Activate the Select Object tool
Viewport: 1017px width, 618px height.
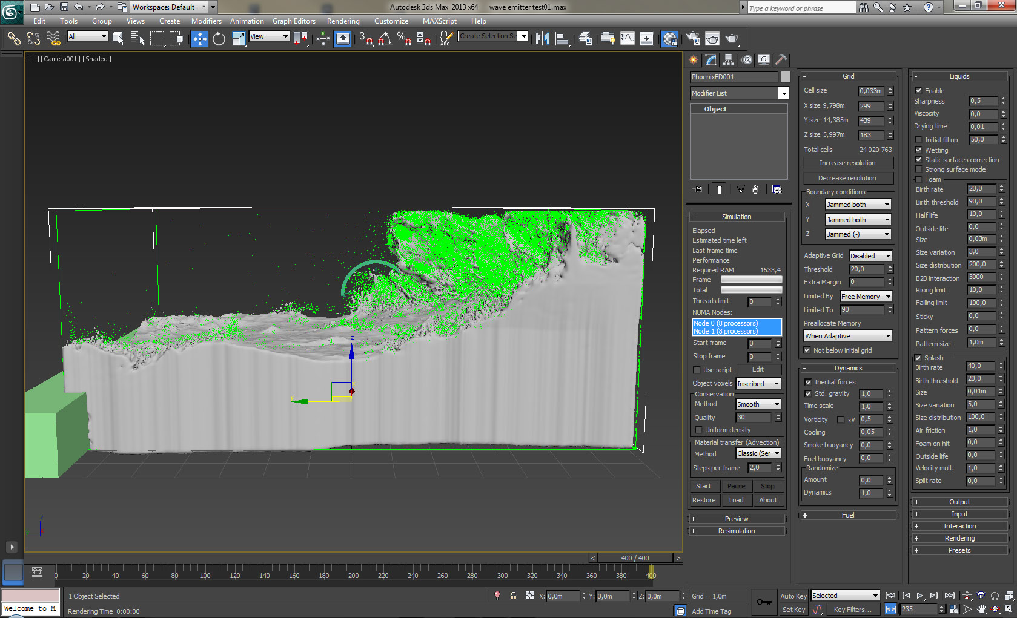118,39
